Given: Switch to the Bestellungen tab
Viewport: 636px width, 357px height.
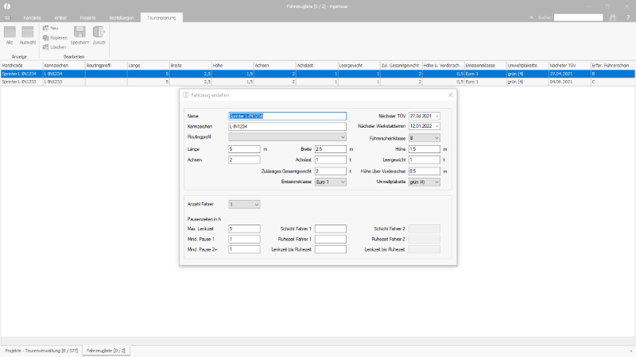Looking at the screenshot, I should (x=122, y=17).
